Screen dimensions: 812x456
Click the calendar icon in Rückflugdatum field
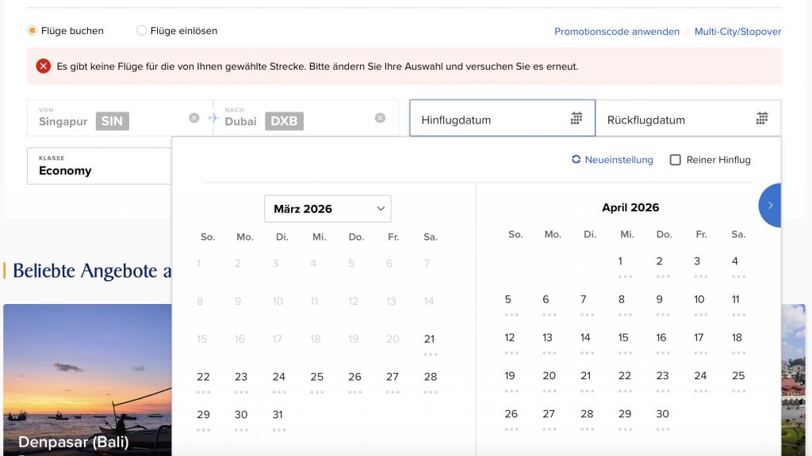[x=762, y=119]
